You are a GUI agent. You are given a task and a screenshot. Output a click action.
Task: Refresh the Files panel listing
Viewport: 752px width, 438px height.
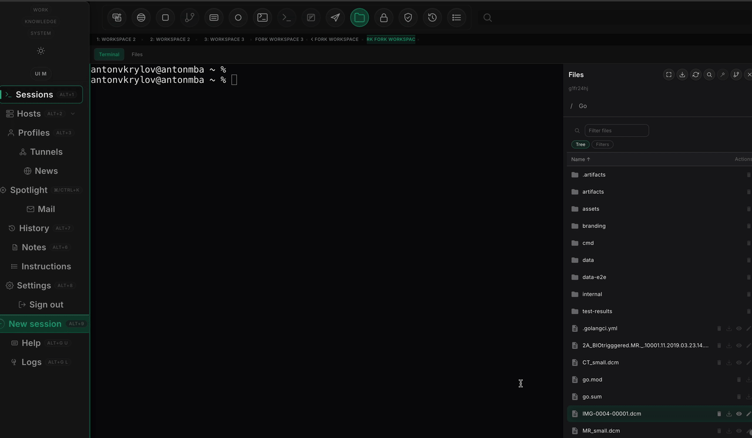[696, 75]
